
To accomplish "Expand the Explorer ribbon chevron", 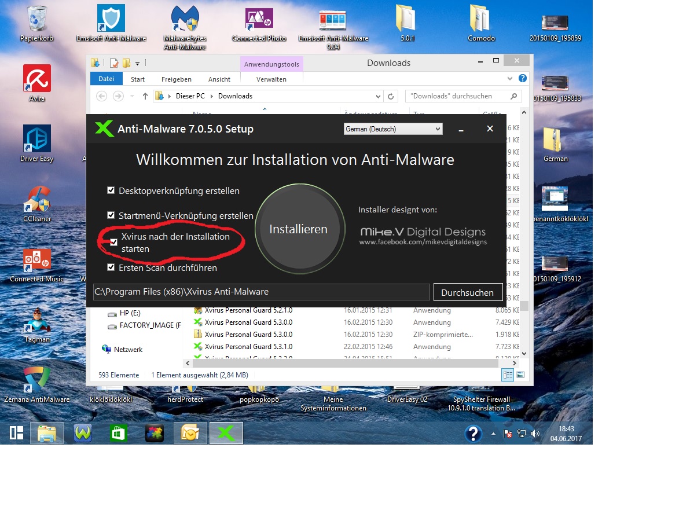I will 509,78.
